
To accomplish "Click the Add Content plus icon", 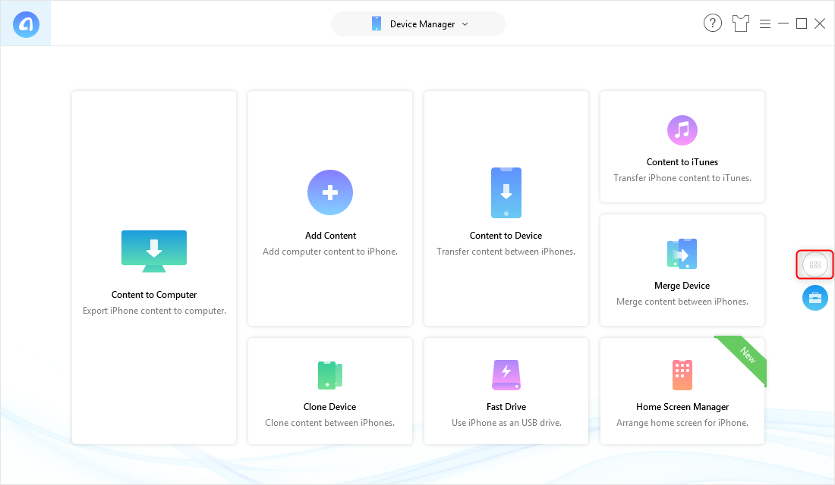I will (330, 192).
